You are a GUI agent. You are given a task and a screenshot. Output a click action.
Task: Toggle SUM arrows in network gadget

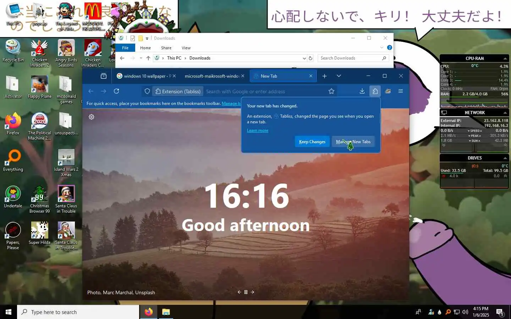click(x=475, y=141)
